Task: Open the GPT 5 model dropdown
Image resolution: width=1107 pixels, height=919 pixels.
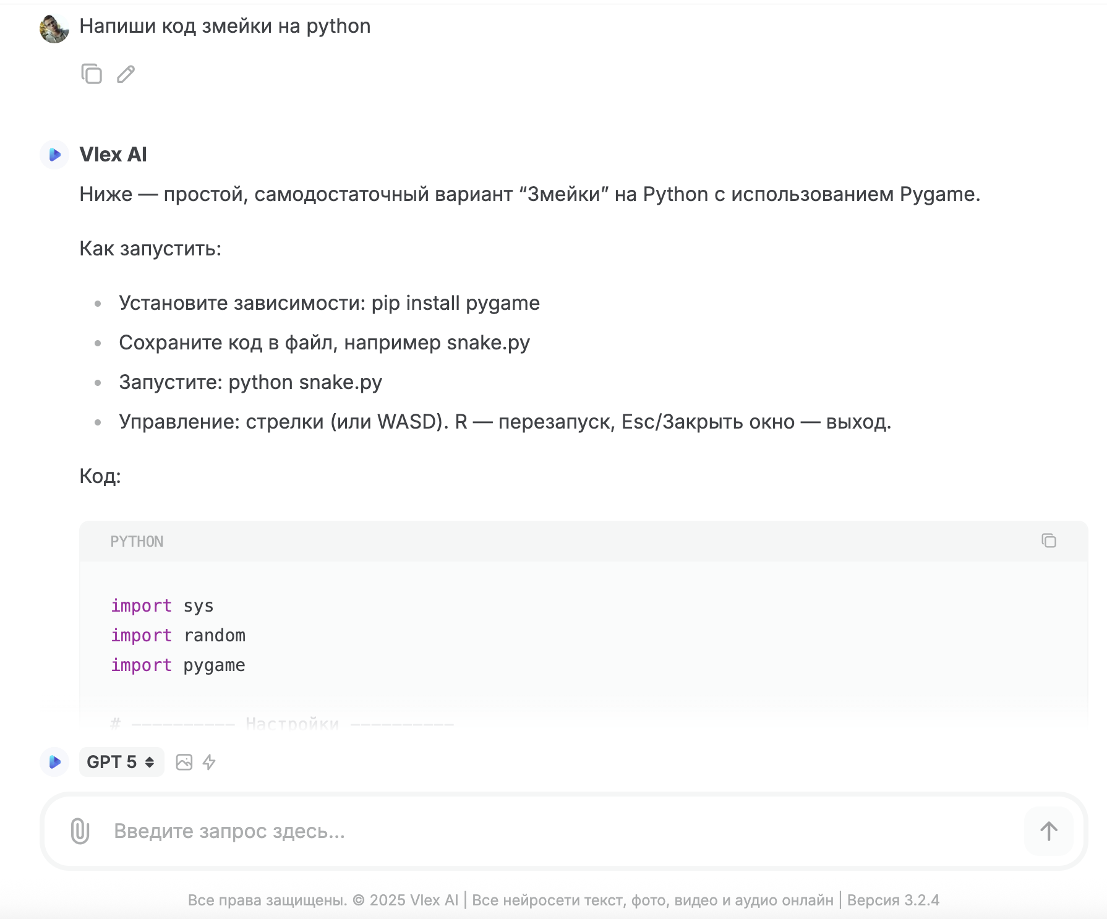Action: click(121, 762)
